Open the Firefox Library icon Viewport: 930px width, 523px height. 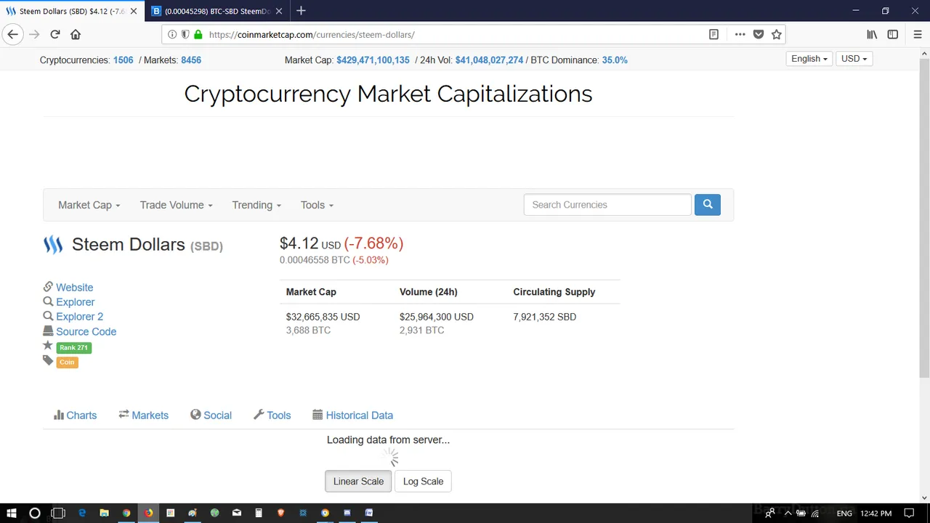(872, 34)
